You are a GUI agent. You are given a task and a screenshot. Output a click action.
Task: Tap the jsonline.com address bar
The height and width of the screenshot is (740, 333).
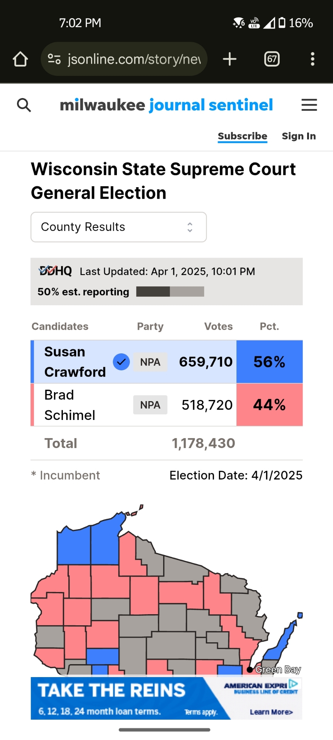(133, 59)
